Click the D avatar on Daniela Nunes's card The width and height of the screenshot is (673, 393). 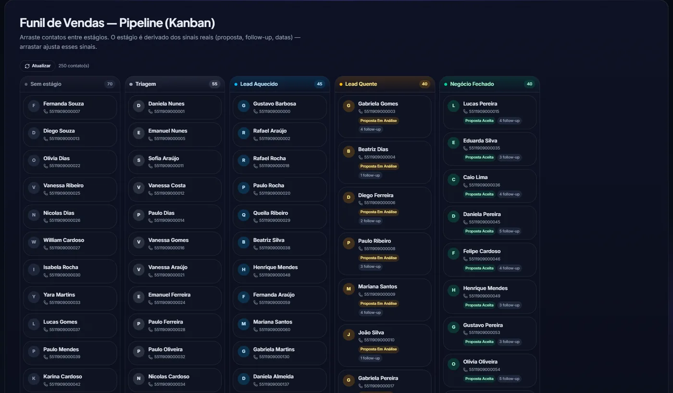[x=139, y=106]
